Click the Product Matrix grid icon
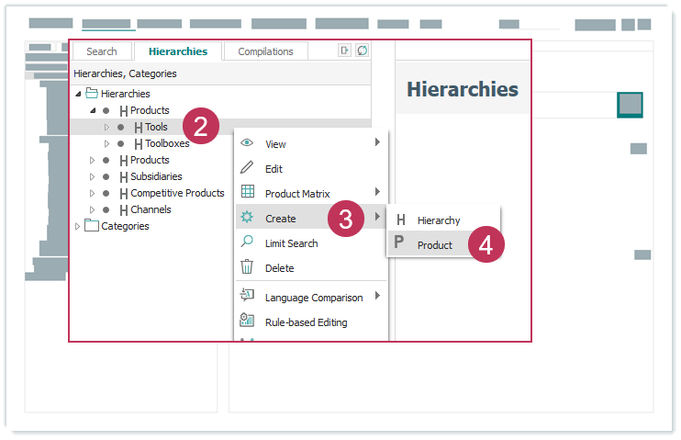This screenshot has height=440, width=681. (247, 193)
